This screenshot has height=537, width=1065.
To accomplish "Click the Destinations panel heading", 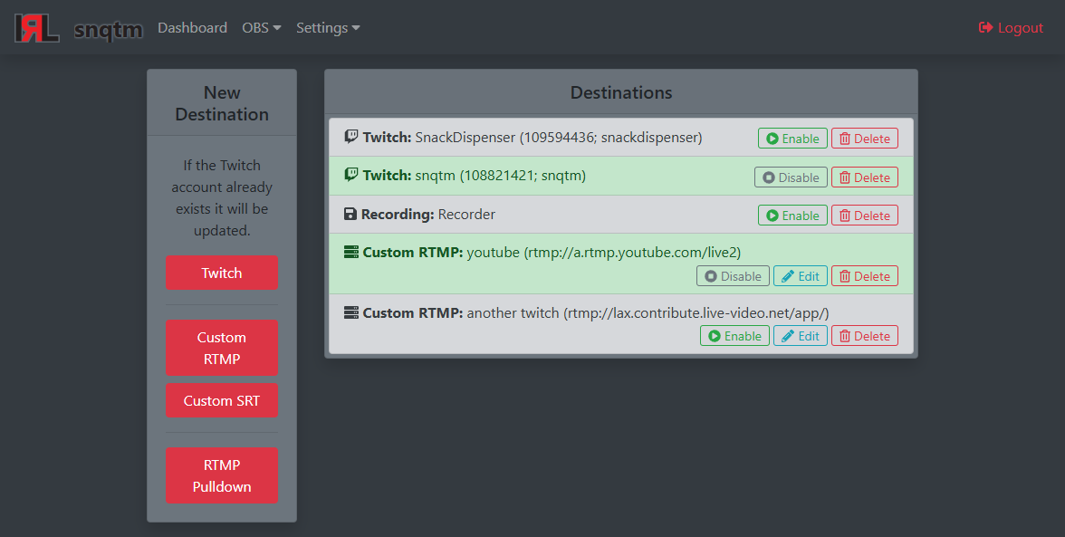I will [621, 92].
